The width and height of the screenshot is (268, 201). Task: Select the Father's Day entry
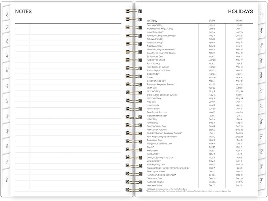[x=153, y=109]
